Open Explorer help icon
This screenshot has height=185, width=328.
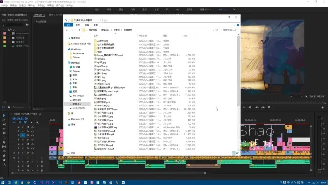(238, 25)
